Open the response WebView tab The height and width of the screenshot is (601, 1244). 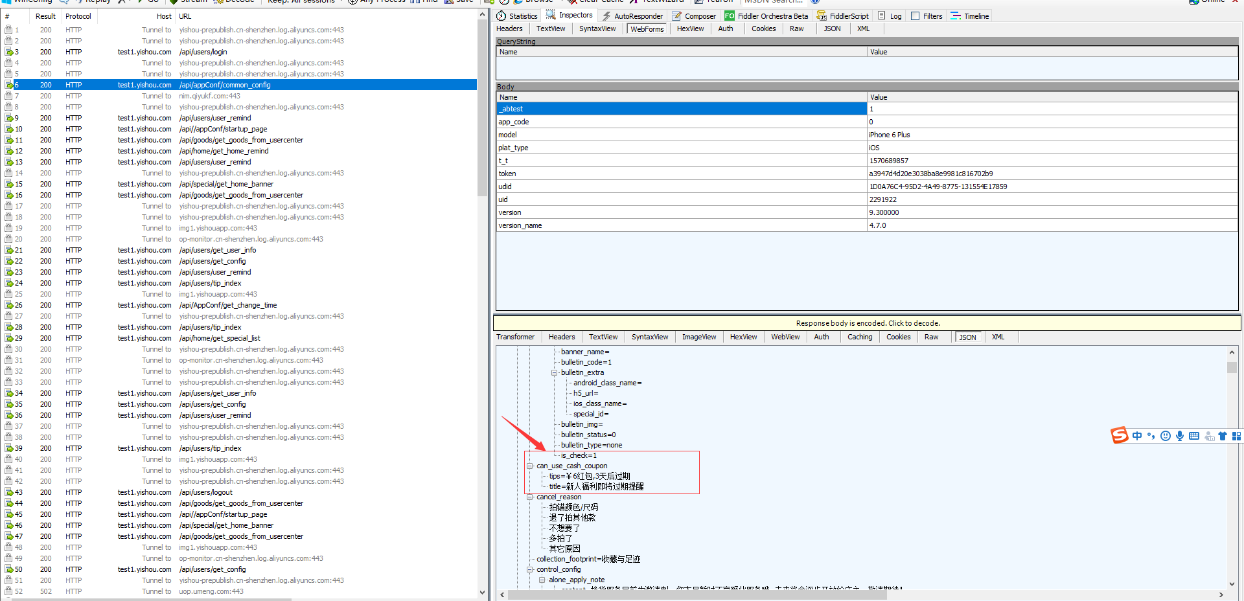pyautogui.click(x=785, y=337)
